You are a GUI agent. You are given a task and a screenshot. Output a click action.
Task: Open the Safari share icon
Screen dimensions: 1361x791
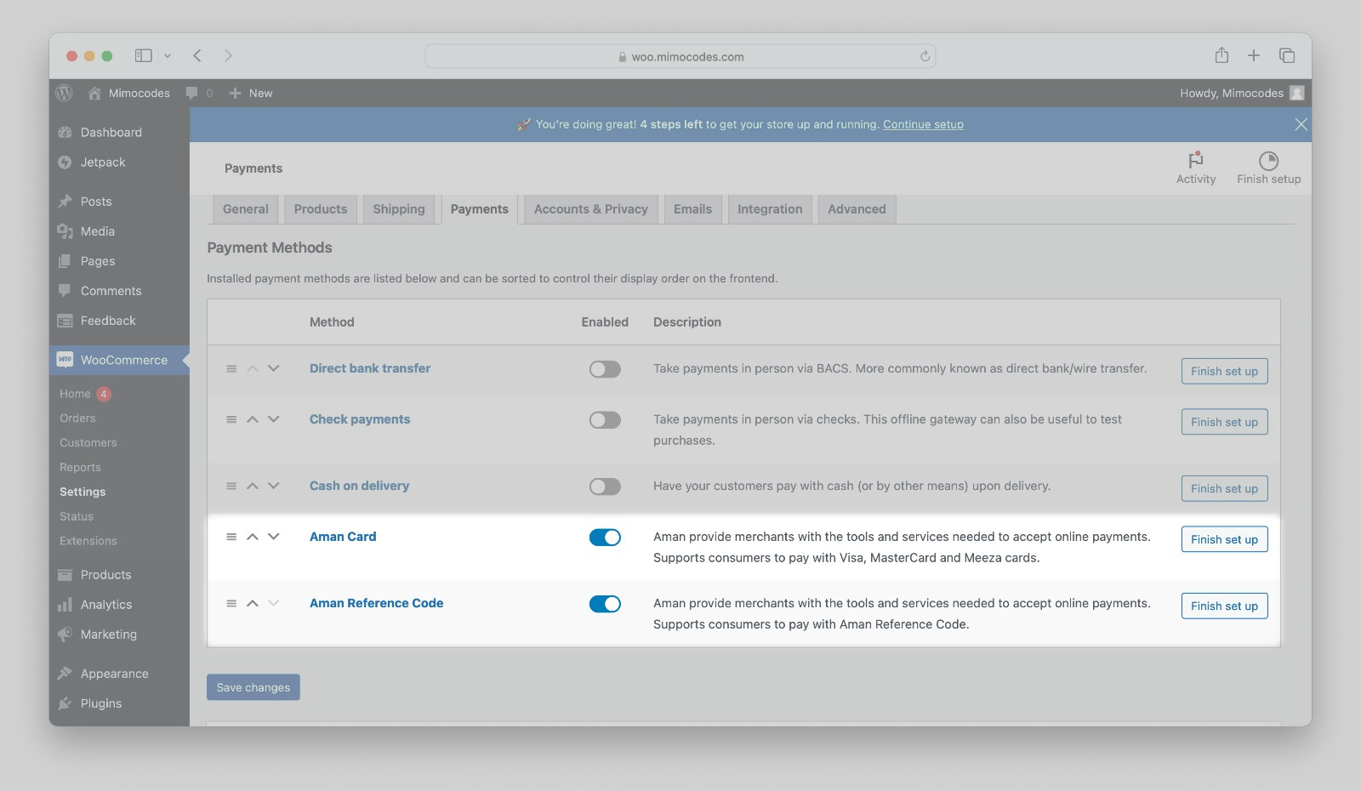[1221, 55]
